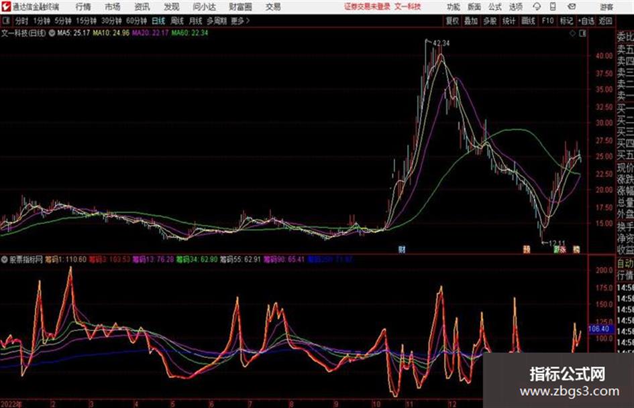Toggle the right panel icon in chart corner

pos(582,33)
